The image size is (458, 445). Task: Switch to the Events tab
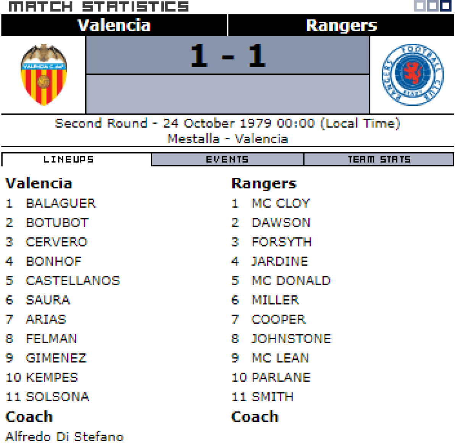coord(227,160)
